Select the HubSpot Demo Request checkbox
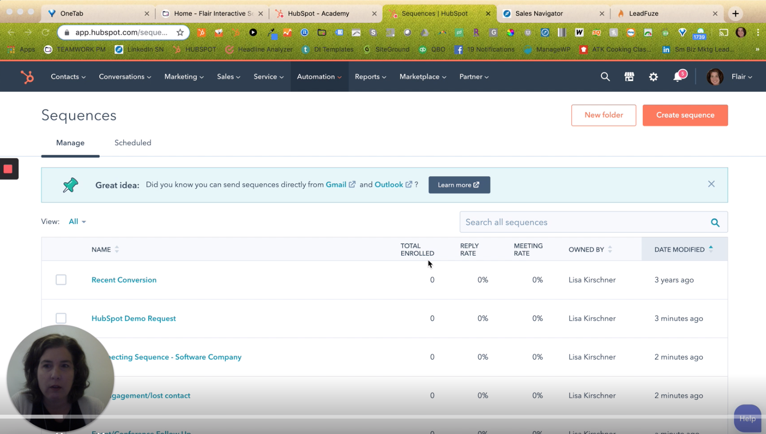The height and width of the screenshot is (434, 766). (61, 318)
